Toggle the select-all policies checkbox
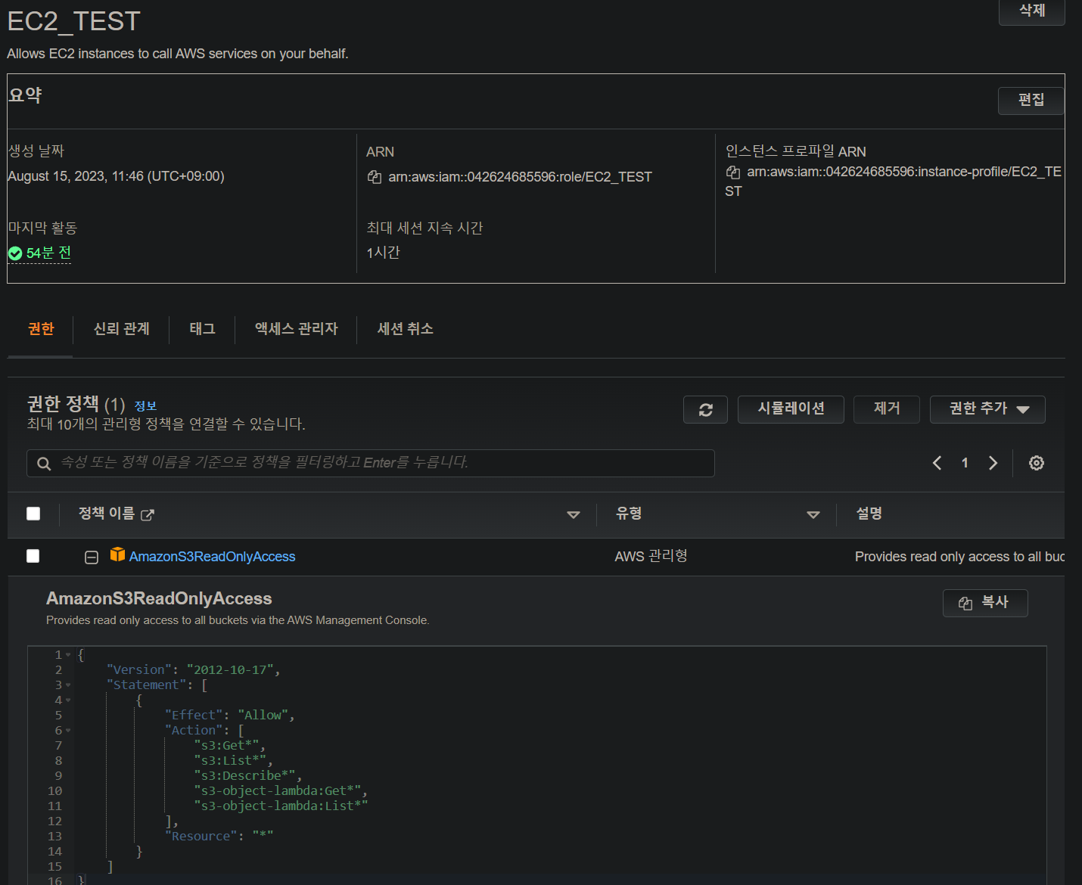 33,514
